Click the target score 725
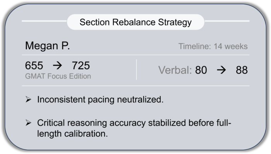 [x=81, y=66]
